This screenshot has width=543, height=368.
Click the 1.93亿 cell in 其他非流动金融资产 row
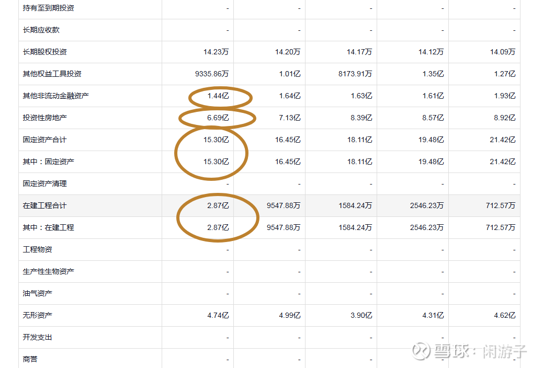click(505, 96)
